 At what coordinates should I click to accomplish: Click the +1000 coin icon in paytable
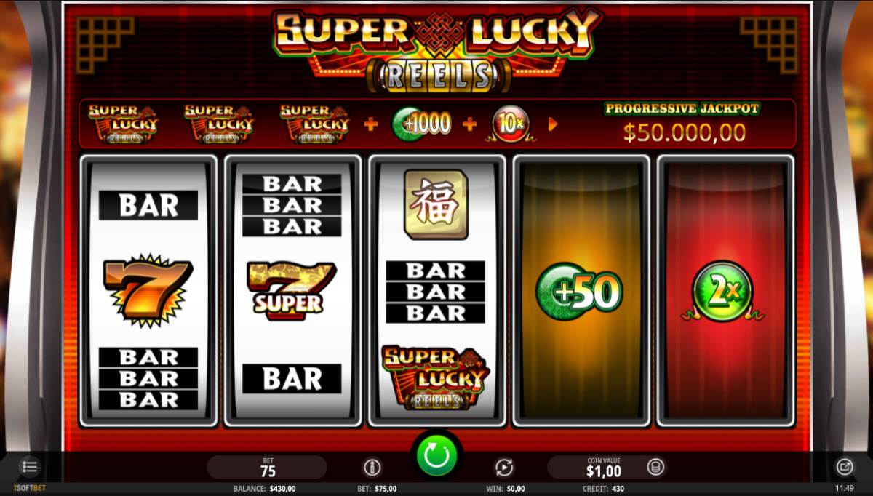[x=422, y=124]
